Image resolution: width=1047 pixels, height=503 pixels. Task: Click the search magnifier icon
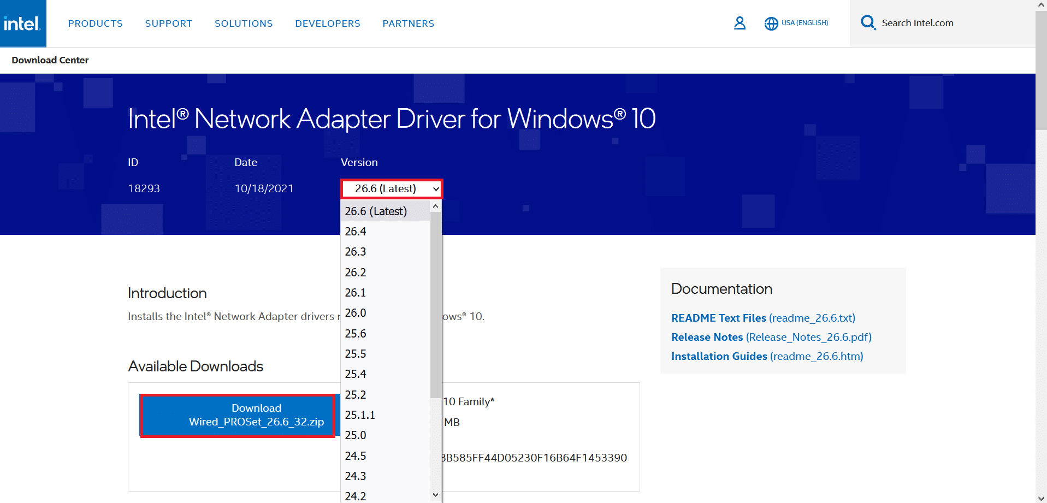[x=868, y=23]
